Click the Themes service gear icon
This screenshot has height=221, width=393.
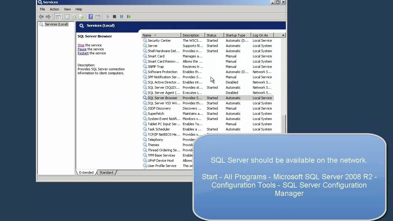coord(145,145)
